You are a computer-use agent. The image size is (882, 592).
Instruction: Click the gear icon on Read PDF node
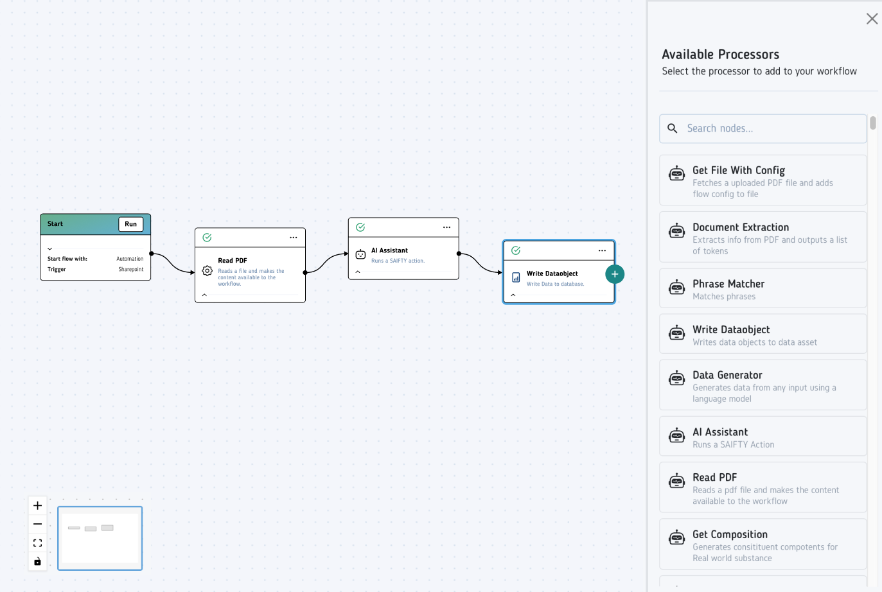(207, 271)
